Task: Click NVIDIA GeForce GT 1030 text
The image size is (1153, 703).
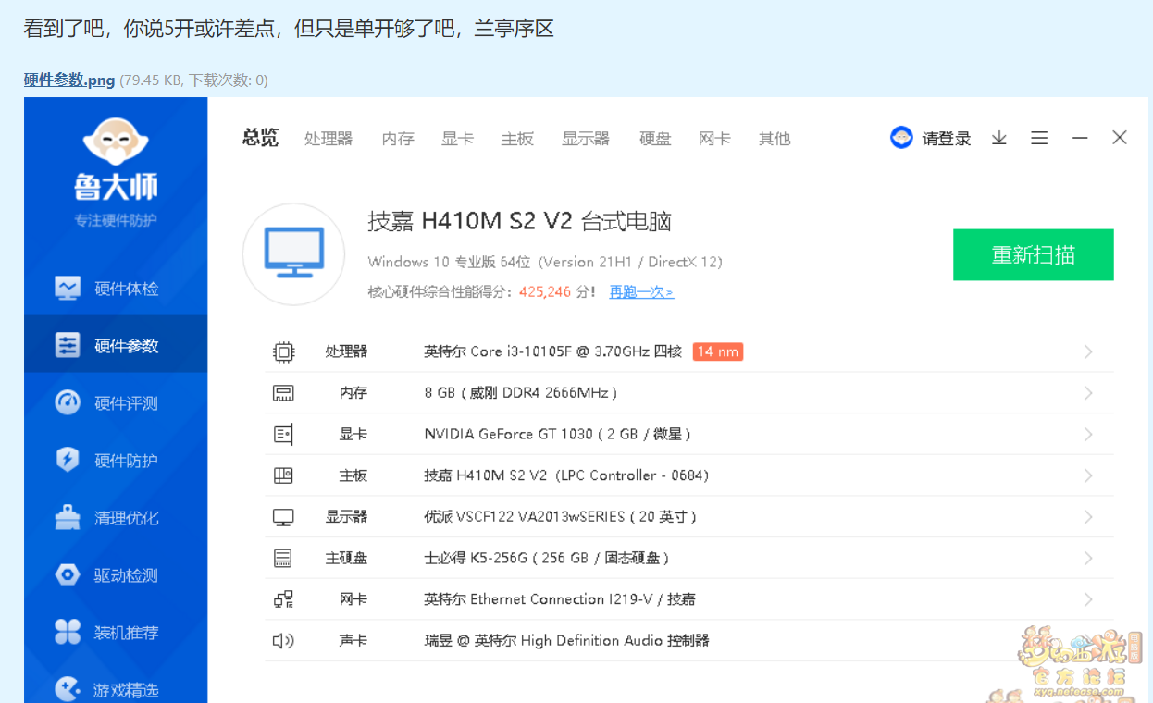Action: 558,434
